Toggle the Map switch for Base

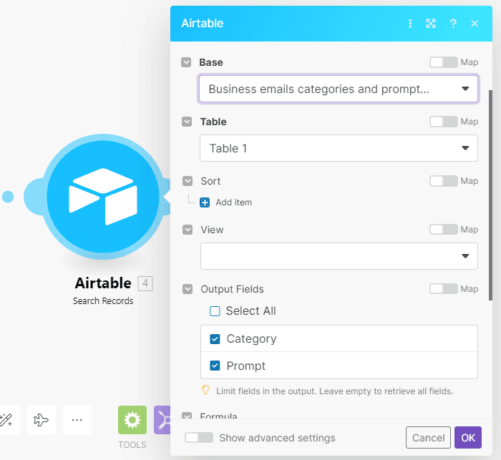click(443, 62)
